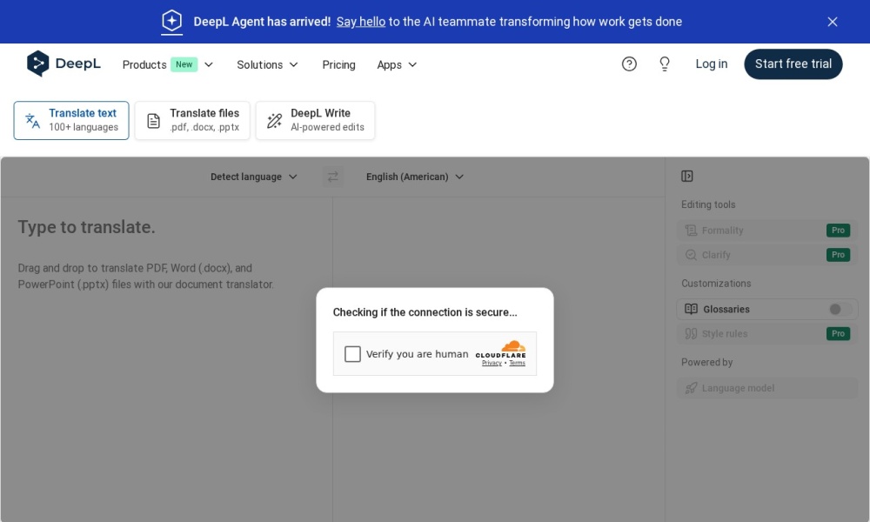Open the Solutions menu
The height and width of the screenshot is (522, 870).
click(x=267, y=64)
